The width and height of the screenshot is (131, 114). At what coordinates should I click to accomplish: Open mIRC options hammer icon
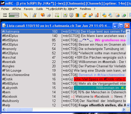pyautogui.click(x=35, y=15)
